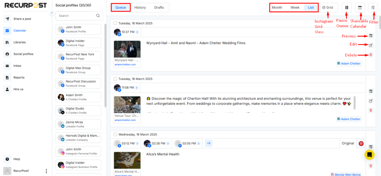The height and width of the screenshot is (176, 381).
Task: Edit the Wynyard Hall post
Action: [x=371, y=45]
